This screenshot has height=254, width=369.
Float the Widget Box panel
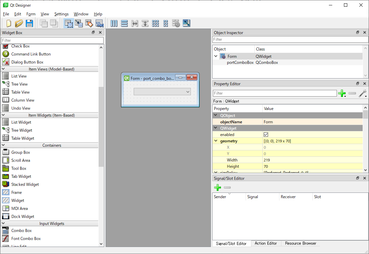pos(94,32)
